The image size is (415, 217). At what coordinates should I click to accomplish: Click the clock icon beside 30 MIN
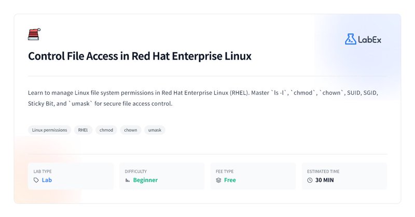coord(310,180)
